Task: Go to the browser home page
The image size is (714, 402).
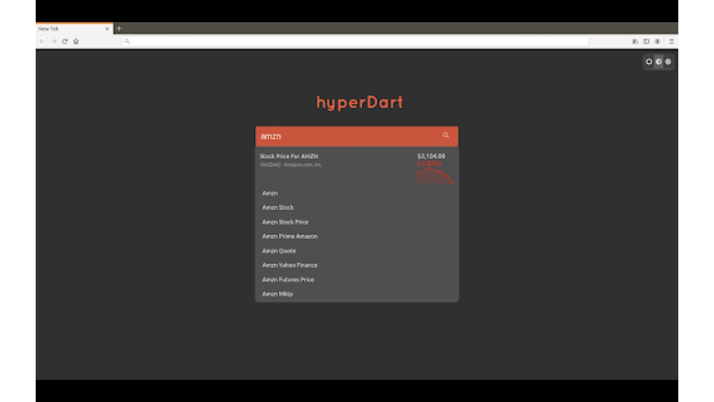Action: (76, 41)
